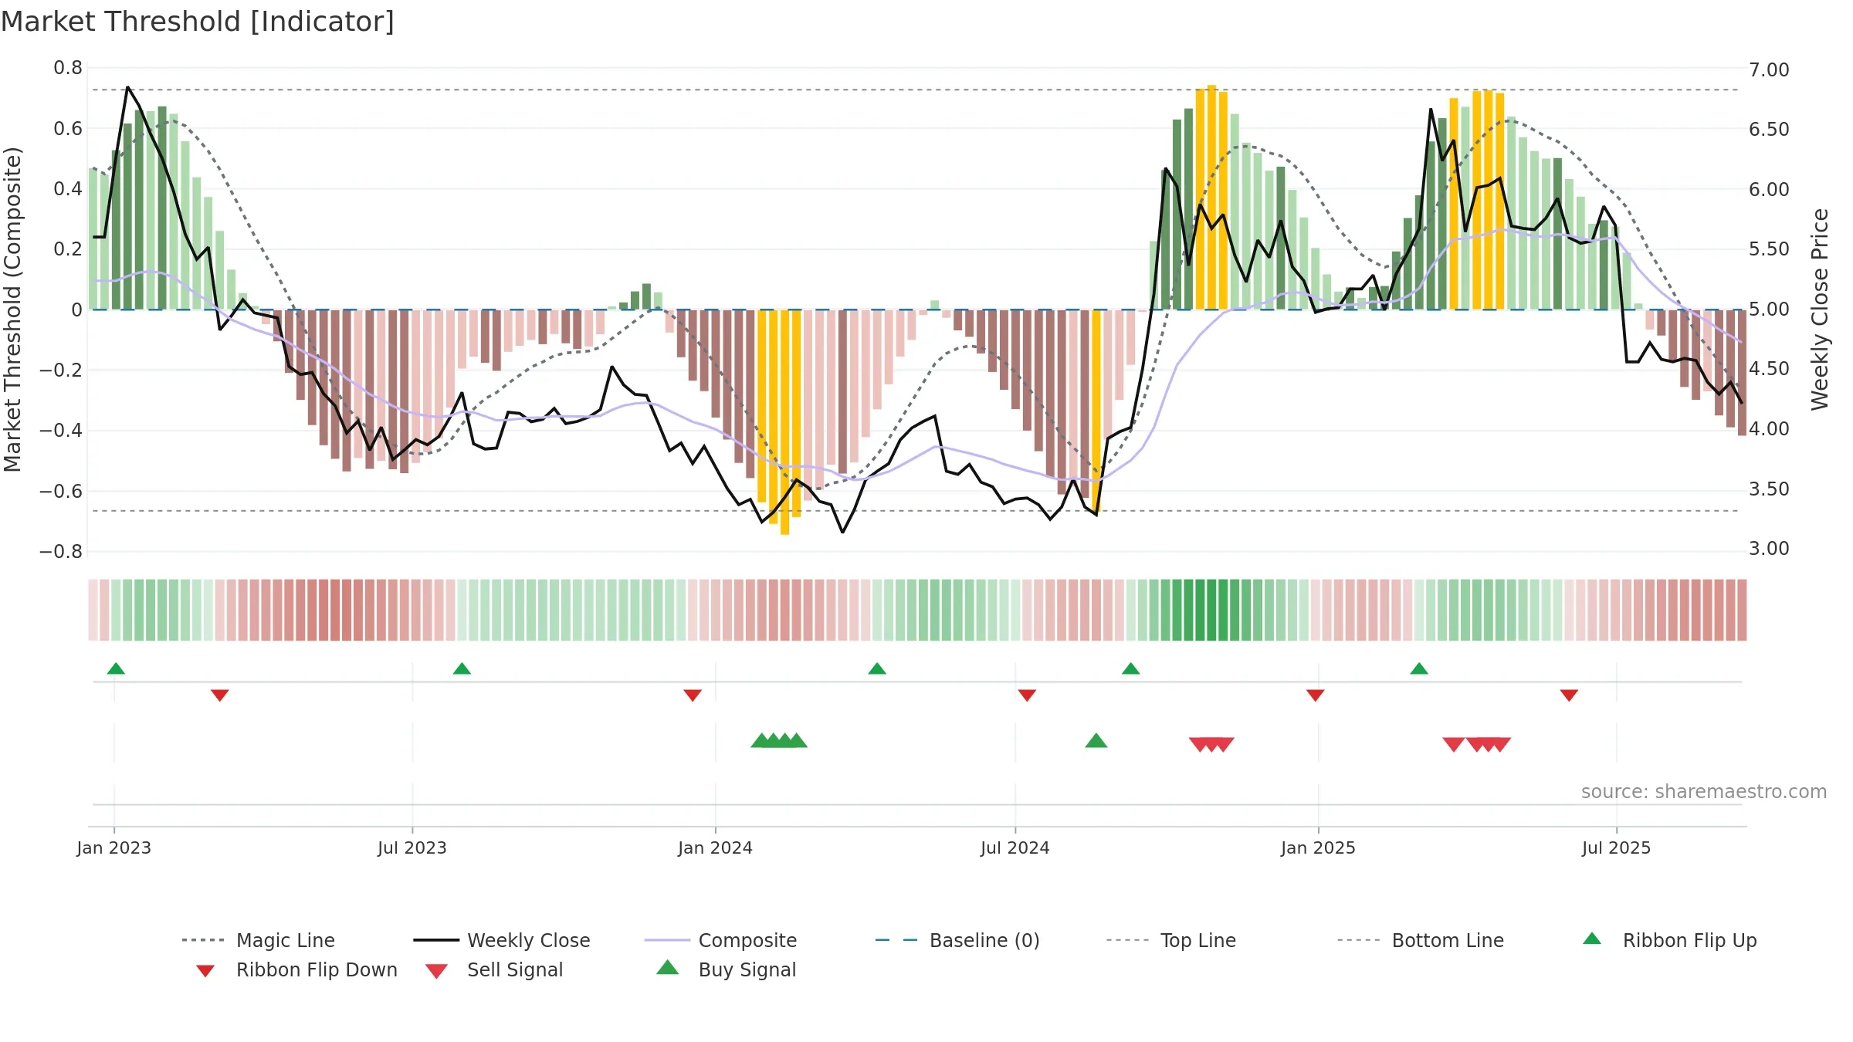This screenshot has width=1853, height=1042.
Task: Toggle the Weekly Close legend entry
Action: click(x=502, y=940)
